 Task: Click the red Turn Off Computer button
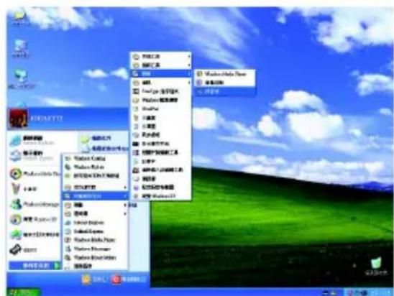[x=116, y=279]
